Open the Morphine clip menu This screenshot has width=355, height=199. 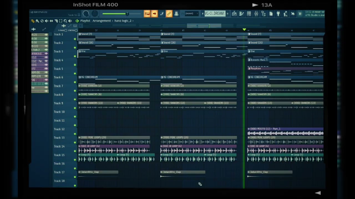pyautogui.click(x=249, y=68)
